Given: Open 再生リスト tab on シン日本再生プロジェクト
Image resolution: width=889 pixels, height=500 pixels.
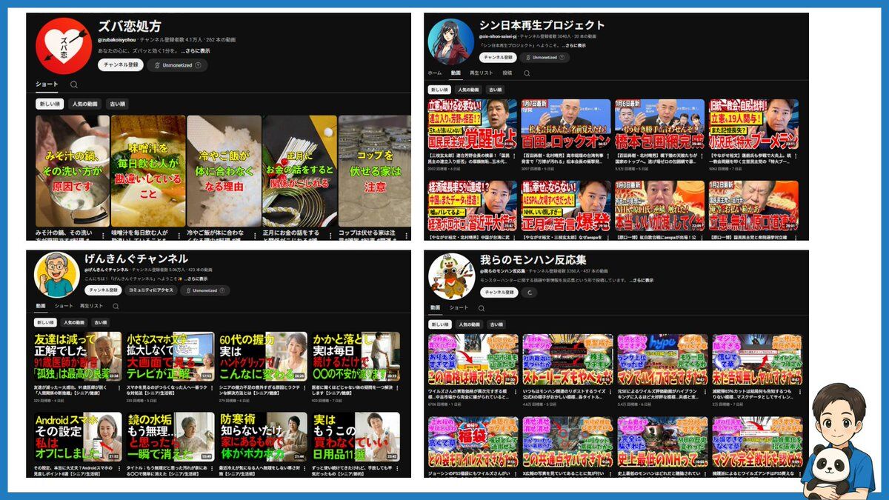Looking at the screenshot, I should pos(482,73).
